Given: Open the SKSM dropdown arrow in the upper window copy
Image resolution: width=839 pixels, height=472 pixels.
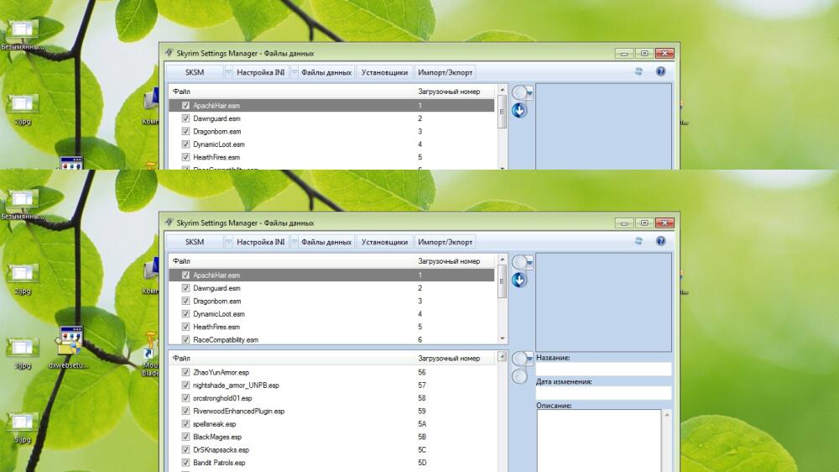Looking at the screenshot, I should click(228, 71).
